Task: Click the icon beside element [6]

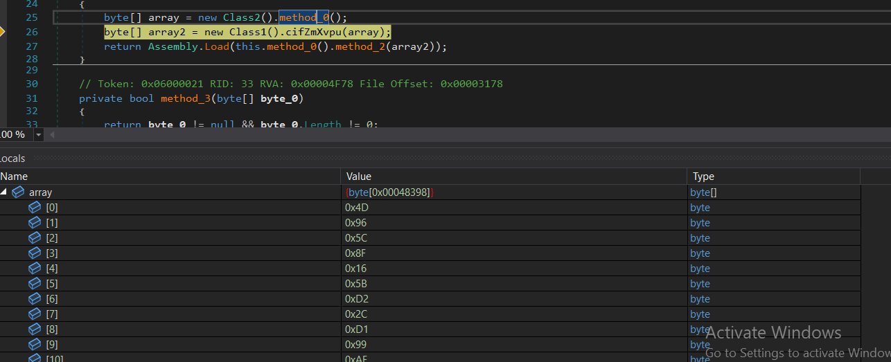Action: [x=35, y=299]
